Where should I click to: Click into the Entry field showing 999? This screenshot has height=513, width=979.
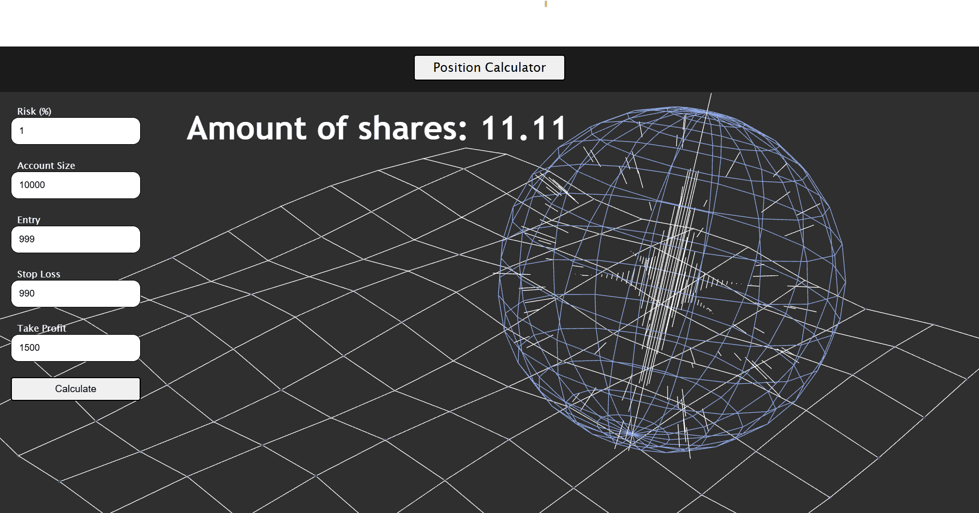pyautogui.click(x=76, y=239)
